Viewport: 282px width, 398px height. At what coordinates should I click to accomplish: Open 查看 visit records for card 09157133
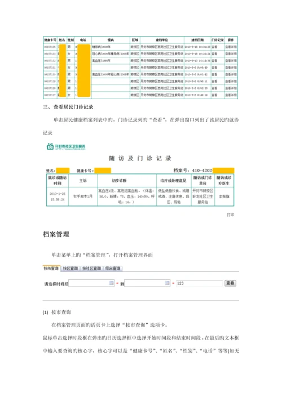coord(215,54)
